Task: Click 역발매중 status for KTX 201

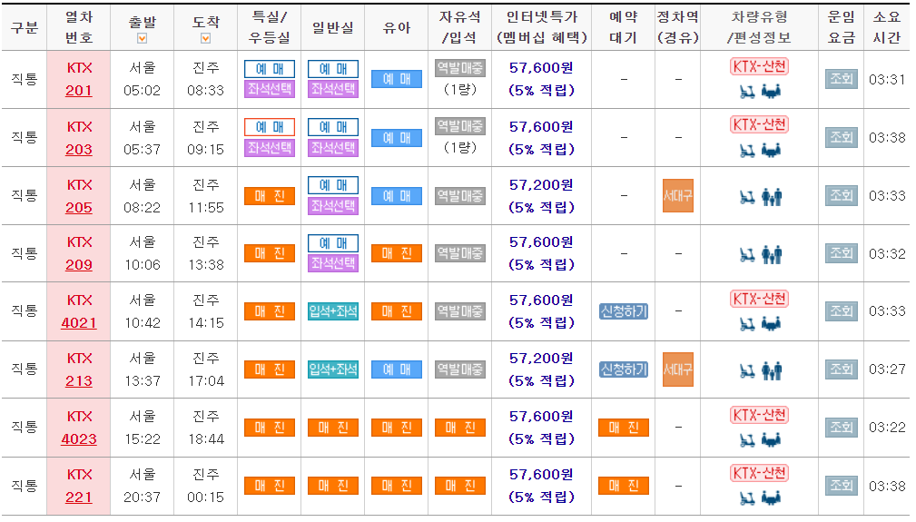Action: 460,68
